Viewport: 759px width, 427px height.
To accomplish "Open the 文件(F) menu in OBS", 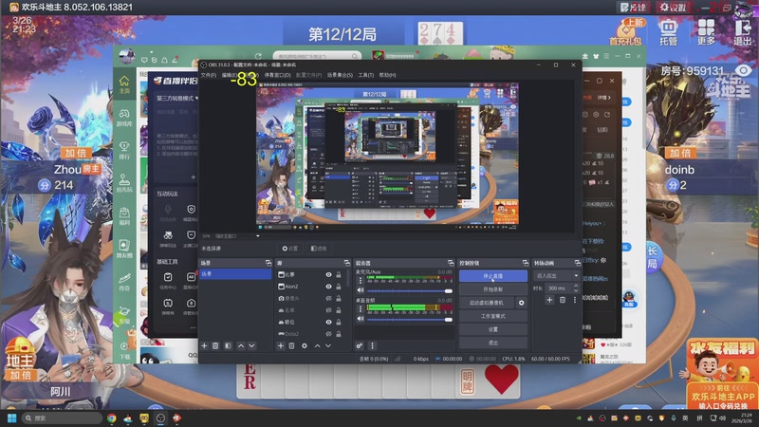I will pyautogui.click(x=209, y=75).
